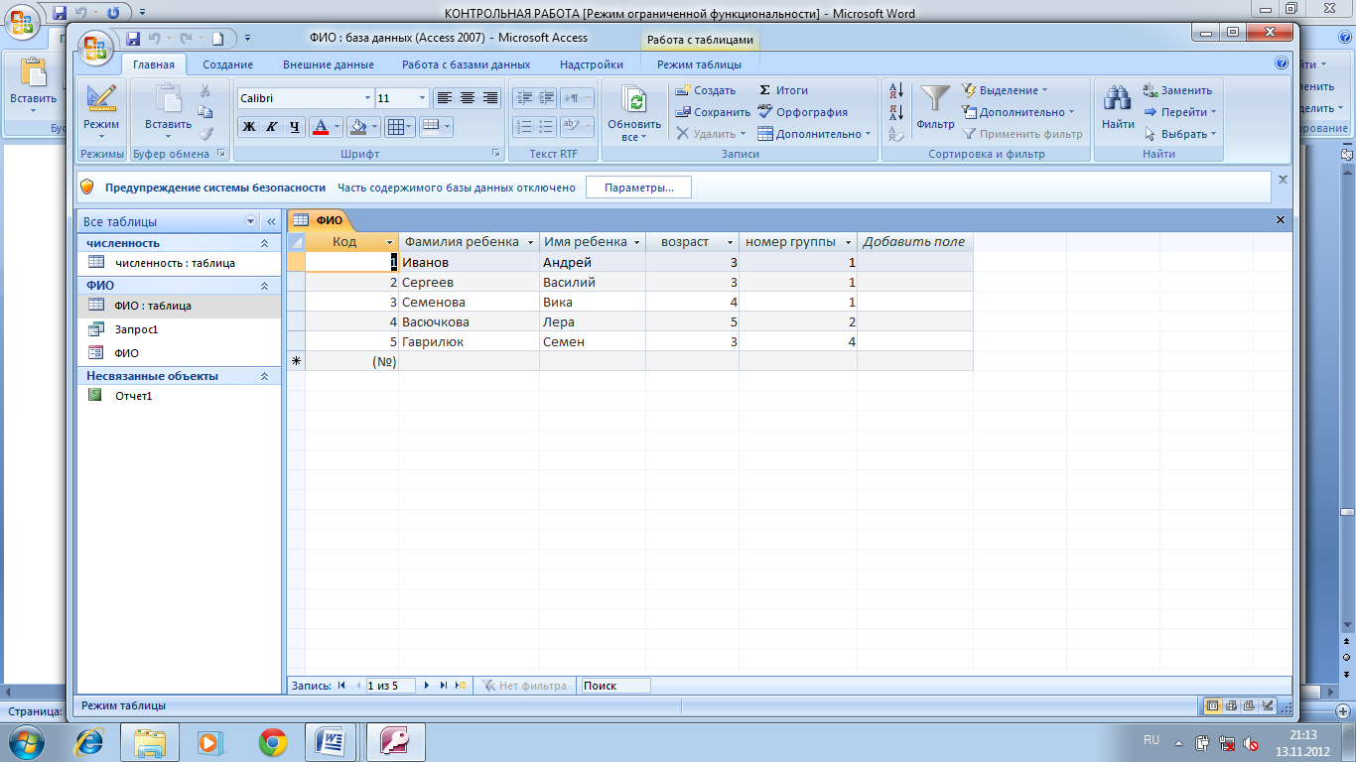Image resolution: width=1356 pixels, height=762 pixels.
Task: Open the font size 11 dropdown
Action: tap(423, 98)
